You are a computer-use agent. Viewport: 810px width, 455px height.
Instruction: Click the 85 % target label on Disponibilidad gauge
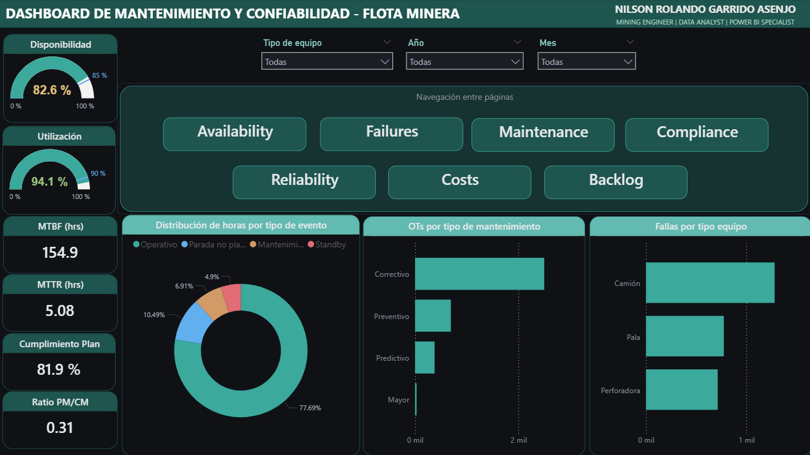tap(100, 75)
